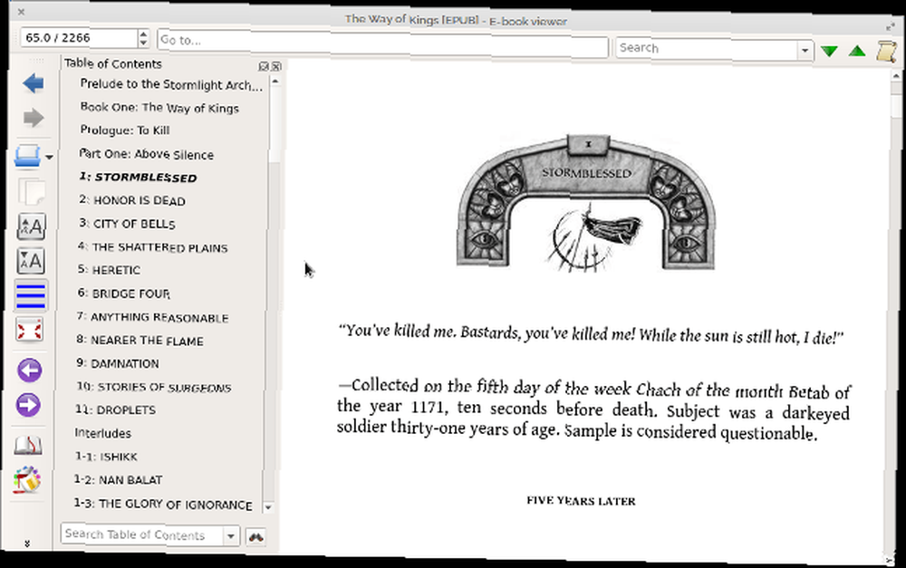
Task: Click the Table of Contents scrollbar thumb
Action: [275, 124]
